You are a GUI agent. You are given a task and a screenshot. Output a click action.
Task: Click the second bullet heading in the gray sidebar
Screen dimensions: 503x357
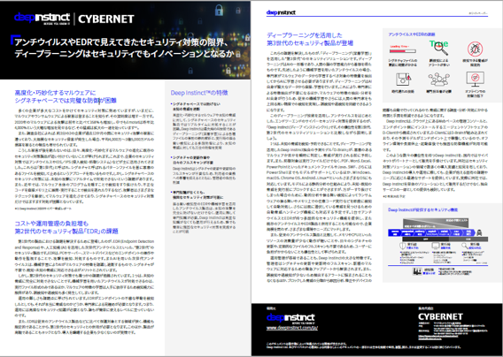point(193,160)
